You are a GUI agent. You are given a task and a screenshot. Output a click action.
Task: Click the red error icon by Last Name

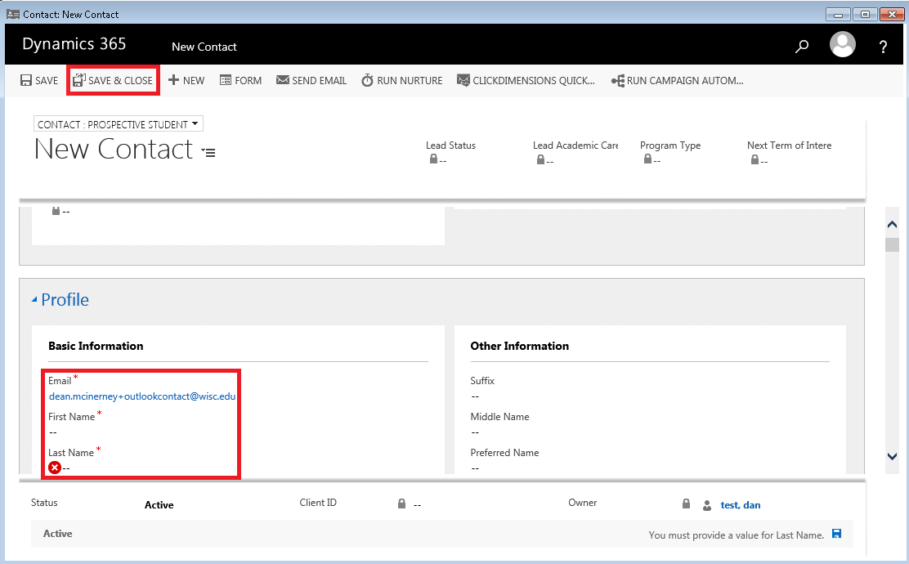(x=55, y=468)
